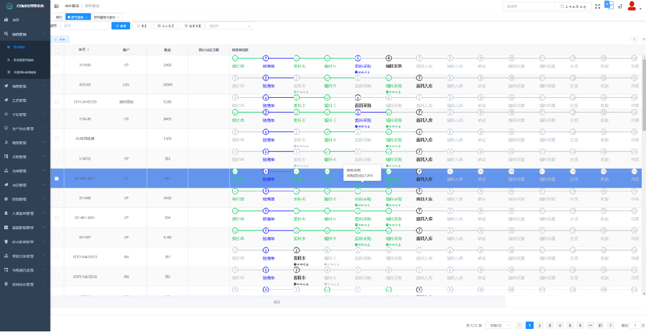
Task: Click the font size adjustment icon
Action: [x=620, y=6]
